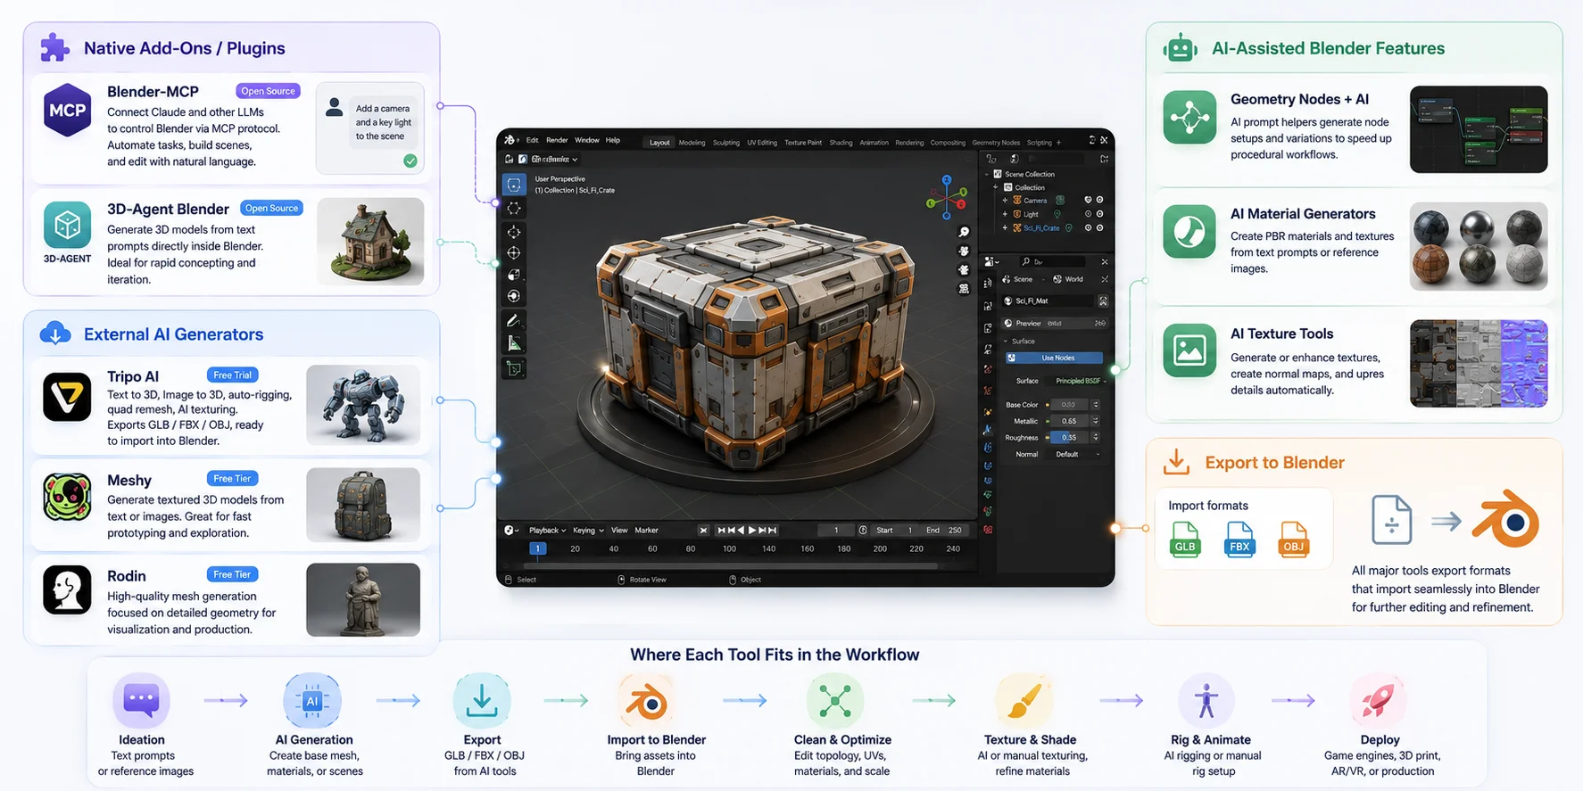This screenshot has width=1583, height=791.
Task: Click the large Blender logo in Export section
Action: 1507,519
